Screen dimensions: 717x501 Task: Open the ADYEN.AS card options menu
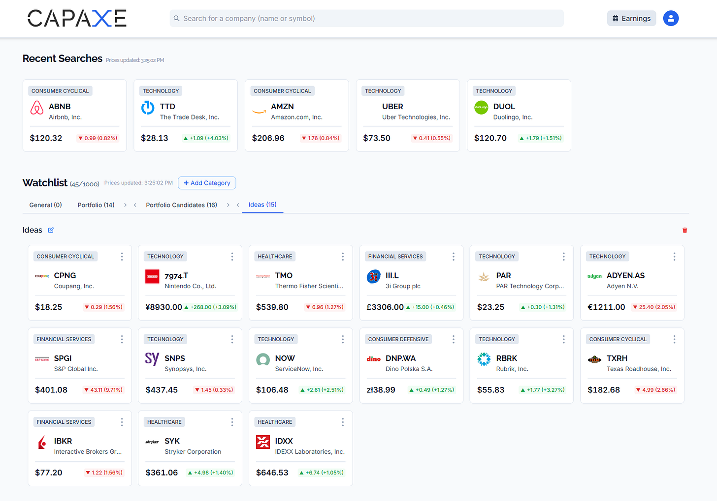click(674, 257)
